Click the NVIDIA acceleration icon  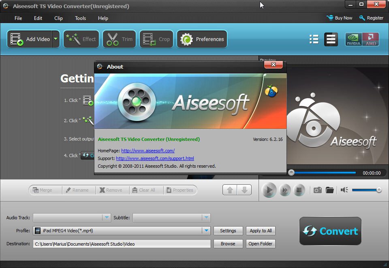click(353, 39)
